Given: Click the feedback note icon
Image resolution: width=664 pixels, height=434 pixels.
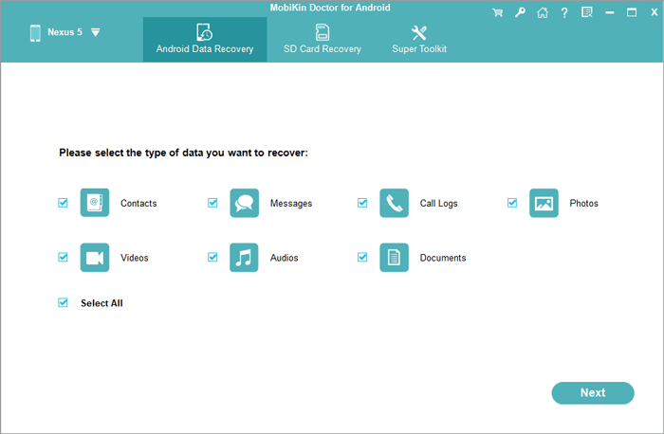Looking at the screenshot, I should click(586, 12).
